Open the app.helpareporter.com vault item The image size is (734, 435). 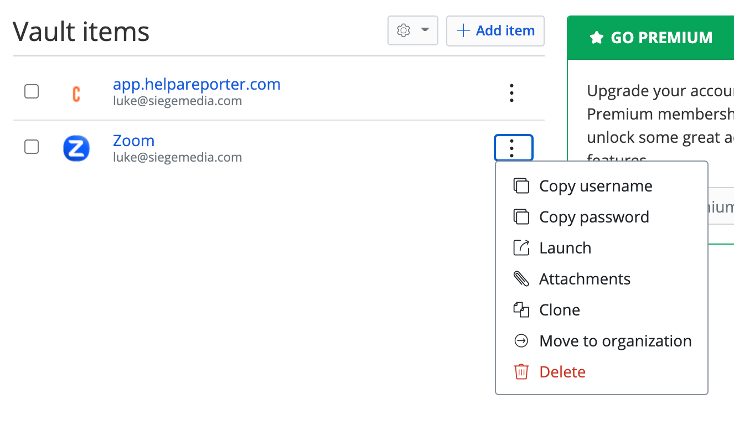point(197,84)
